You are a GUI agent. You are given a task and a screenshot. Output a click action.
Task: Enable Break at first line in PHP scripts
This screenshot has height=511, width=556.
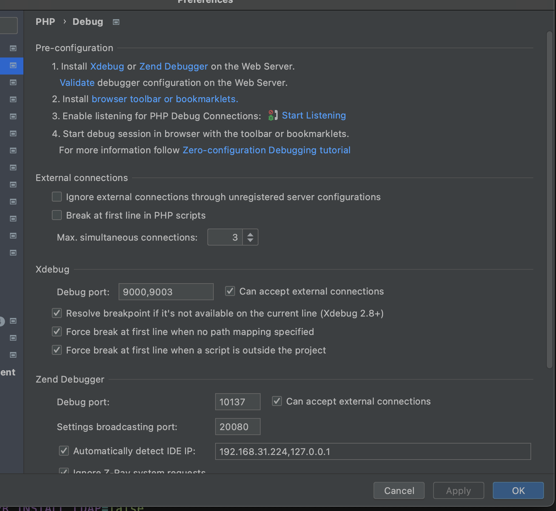pos(57,215)
